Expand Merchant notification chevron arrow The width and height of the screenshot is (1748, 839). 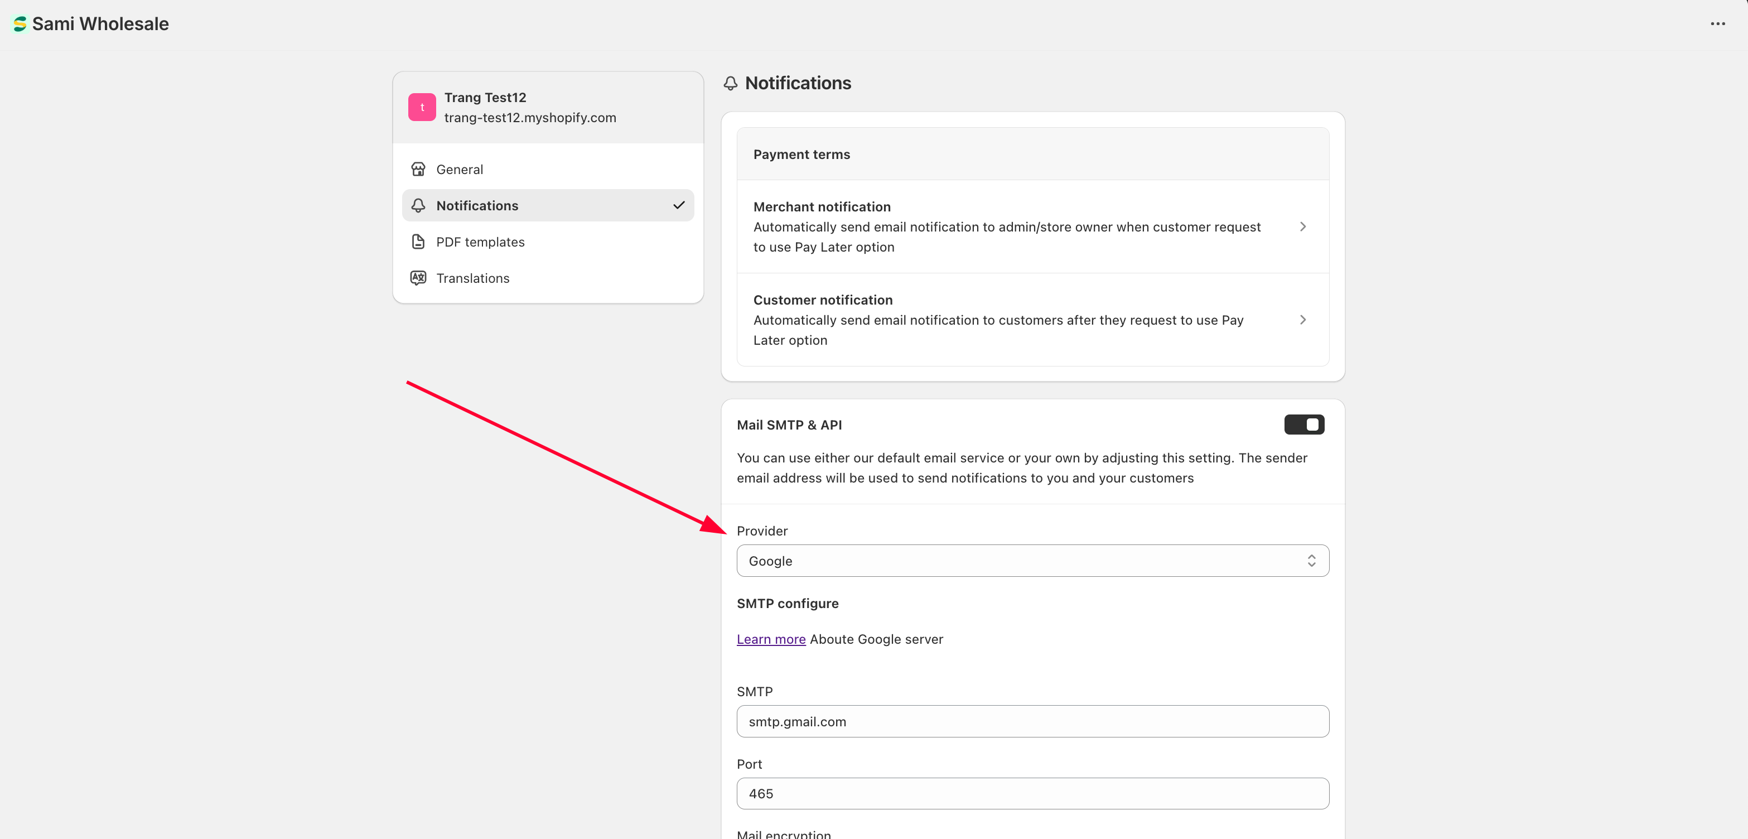tap(1302, 226)
